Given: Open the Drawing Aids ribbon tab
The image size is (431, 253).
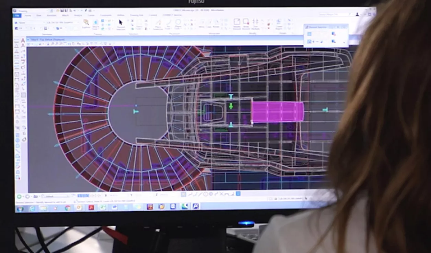Looking at the screenshot, I should 136,15.
